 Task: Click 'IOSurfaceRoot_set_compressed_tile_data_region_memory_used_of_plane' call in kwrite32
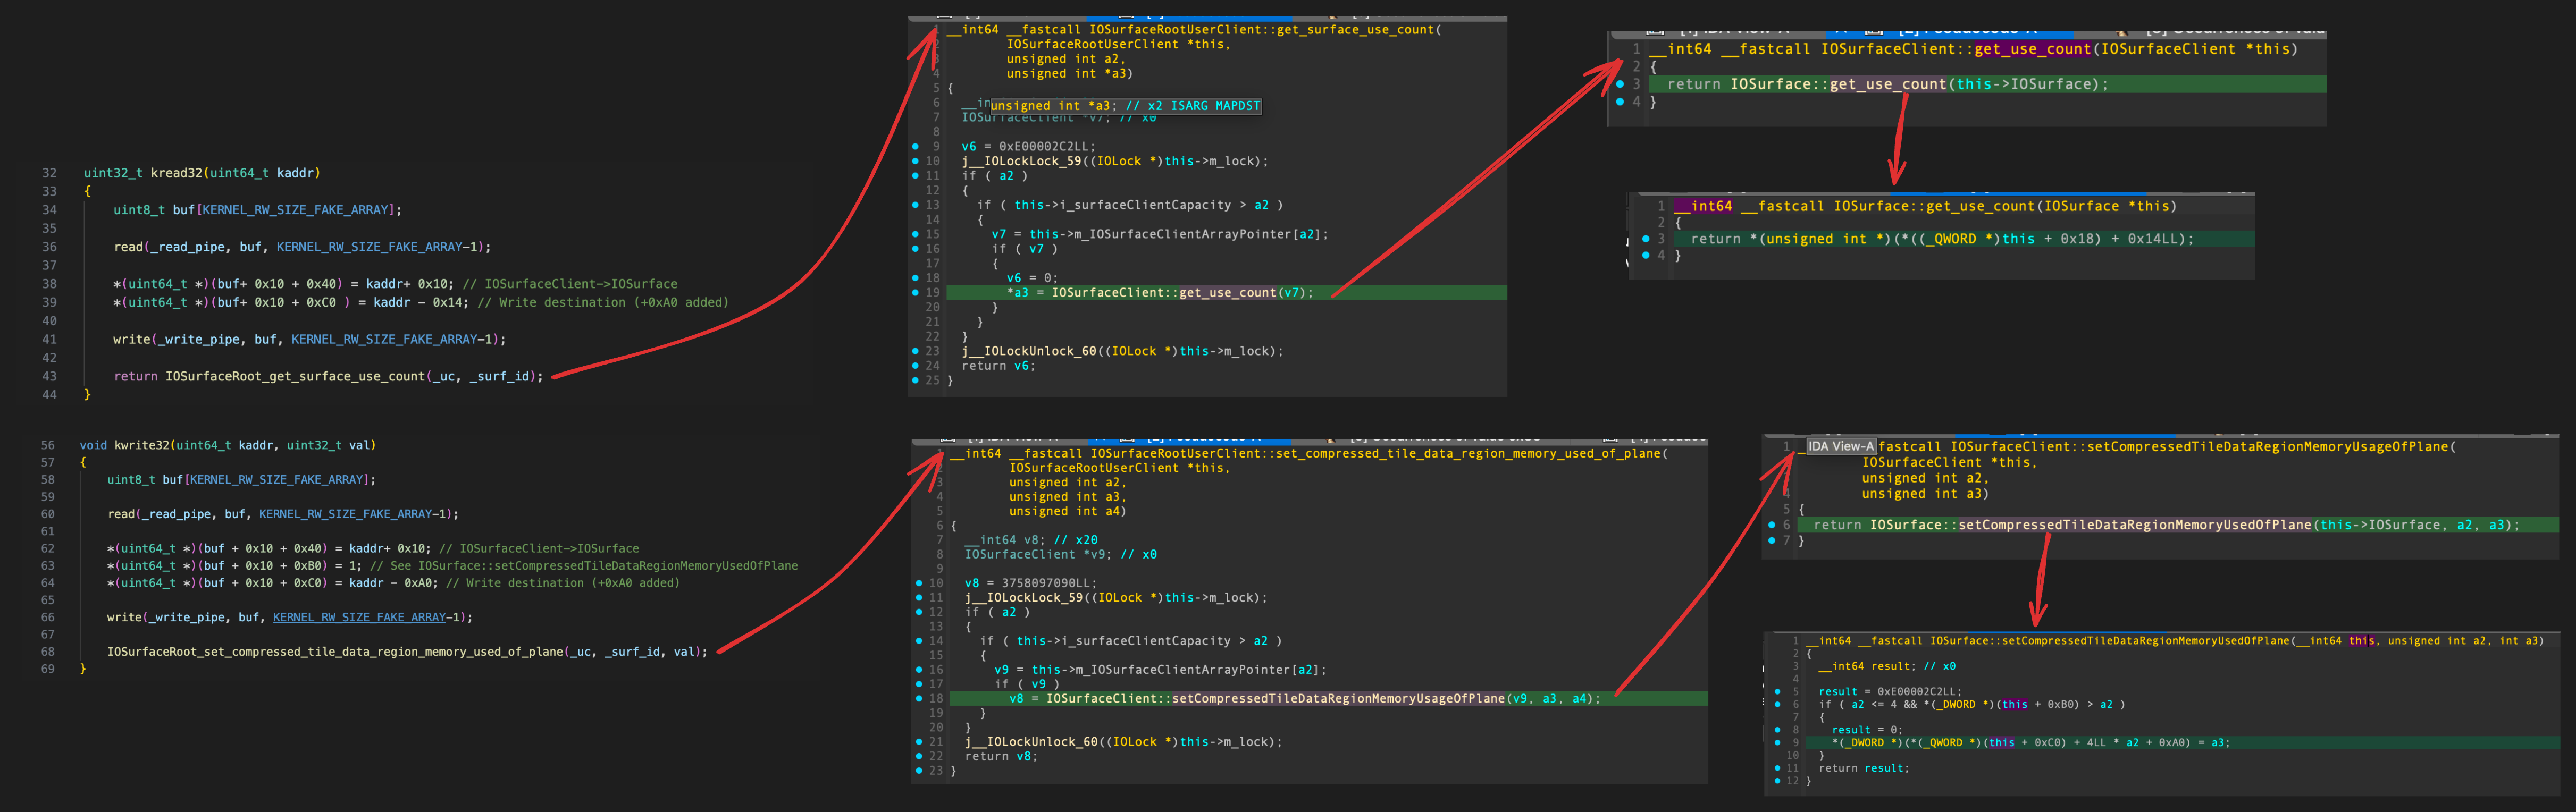tap(335, 652)
